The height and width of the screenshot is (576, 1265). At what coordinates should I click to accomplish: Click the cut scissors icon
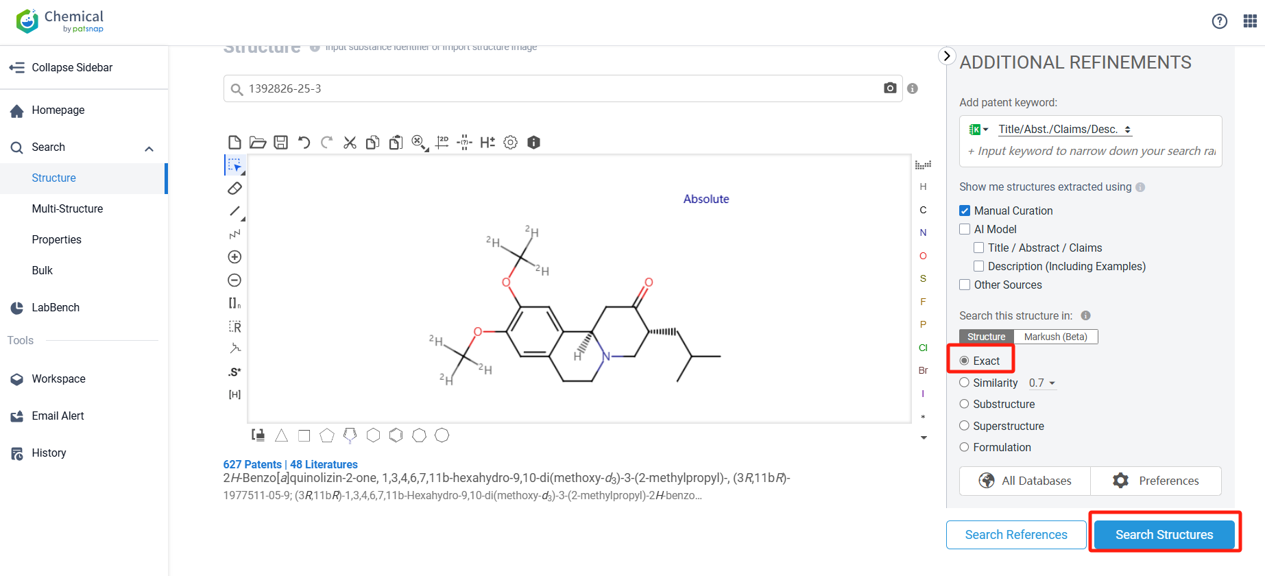click(350, 142)
